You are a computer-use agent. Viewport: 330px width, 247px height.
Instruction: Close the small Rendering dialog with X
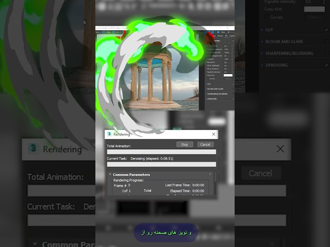(213, 134)
